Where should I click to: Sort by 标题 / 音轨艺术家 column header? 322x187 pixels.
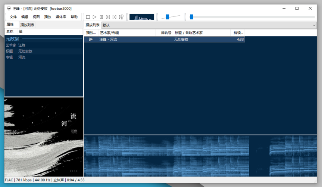201,33
